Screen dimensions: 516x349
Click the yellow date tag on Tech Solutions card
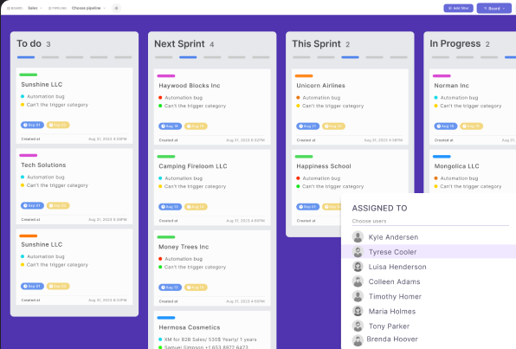(x=58, y=205)
